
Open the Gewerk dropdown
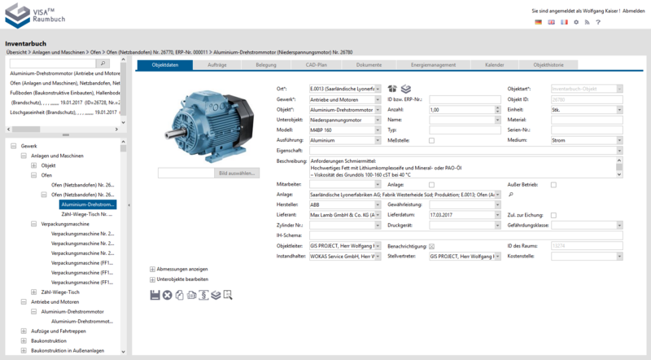378,99
